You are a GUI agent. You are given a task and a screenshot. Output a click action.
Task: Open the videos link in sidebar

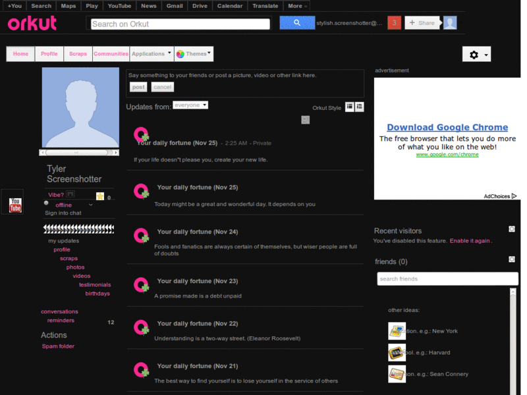(81, 276)
